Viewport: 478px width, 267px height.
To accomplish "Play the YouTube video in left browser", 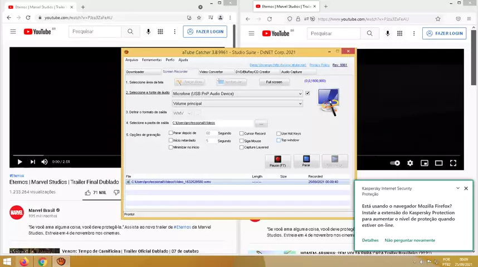I will click(19, 162).
